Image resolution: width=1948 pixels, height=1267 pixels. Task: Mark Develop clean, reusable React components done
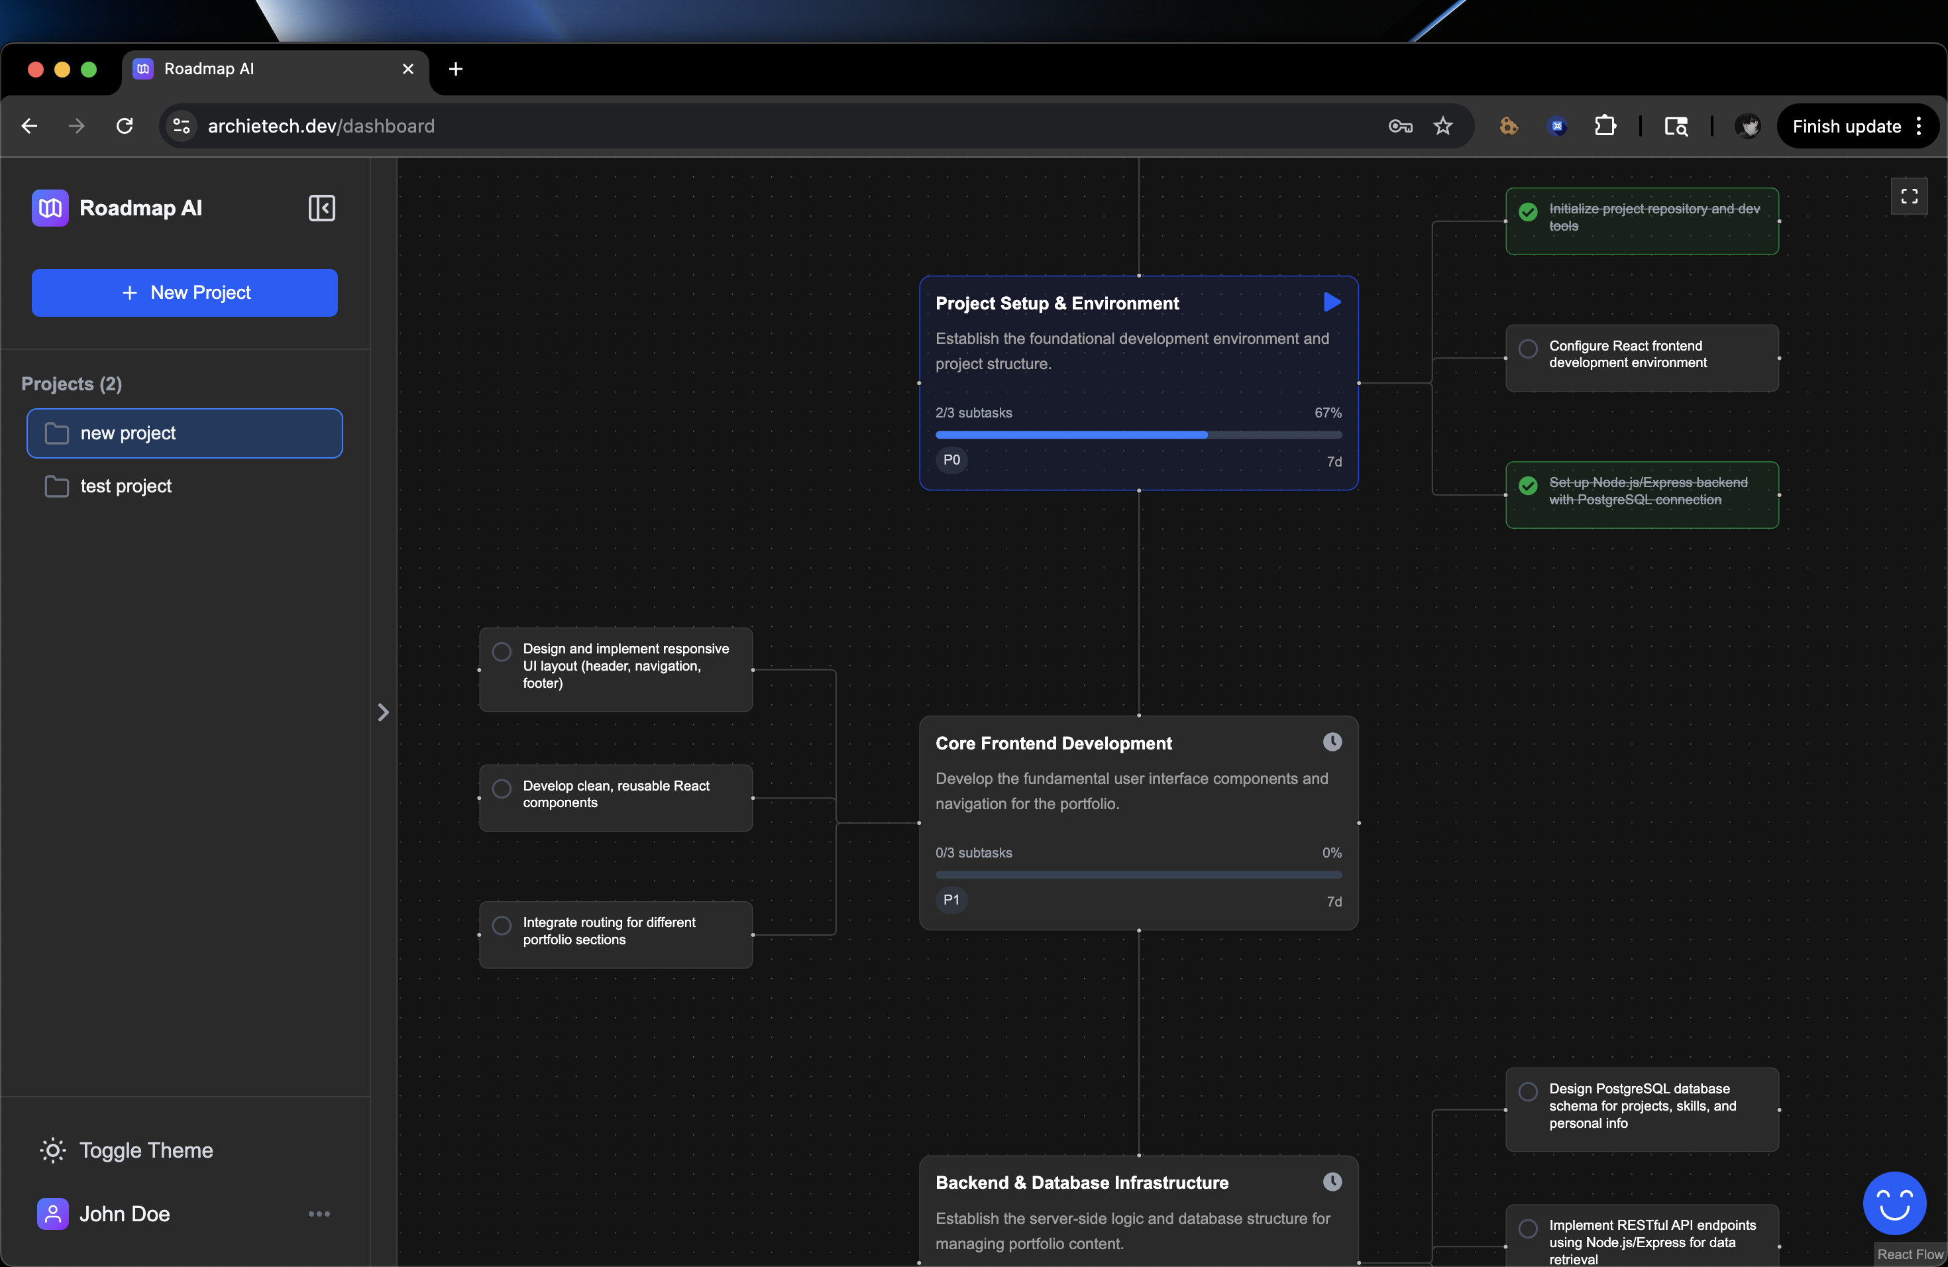[502, 788]
